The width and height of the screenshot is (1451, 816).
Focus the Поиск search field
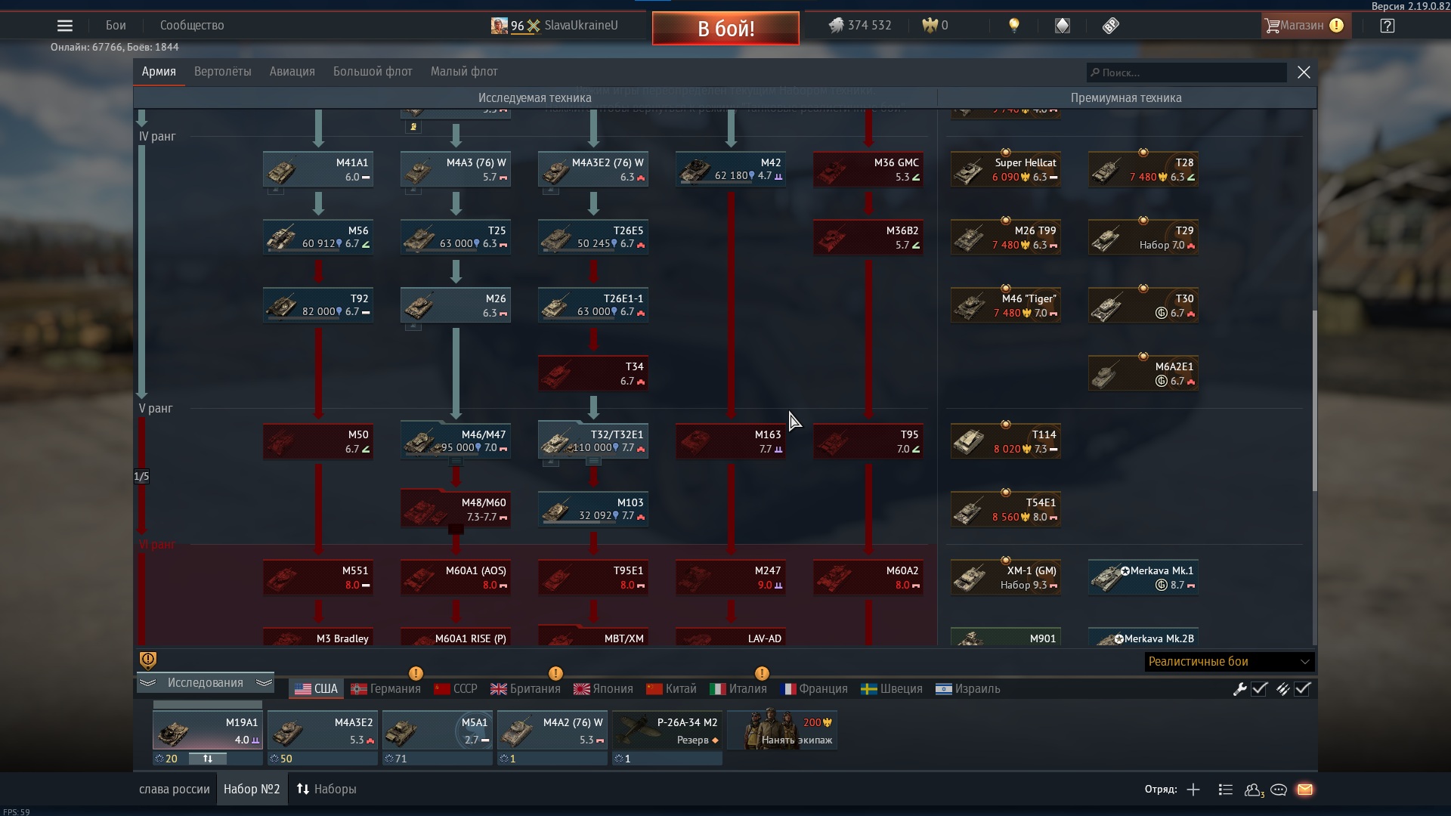(1186, 73)
